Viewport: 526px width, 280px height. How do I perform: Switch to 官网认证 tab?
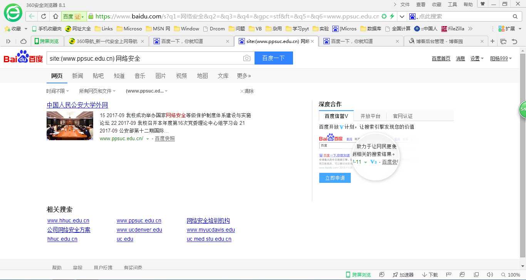(403, 116)
